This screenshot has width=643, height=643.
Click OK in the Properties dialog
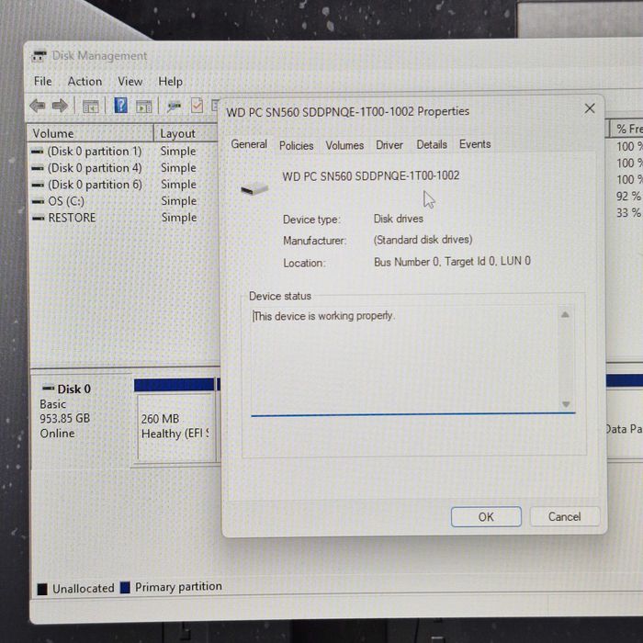click(486, 516)
